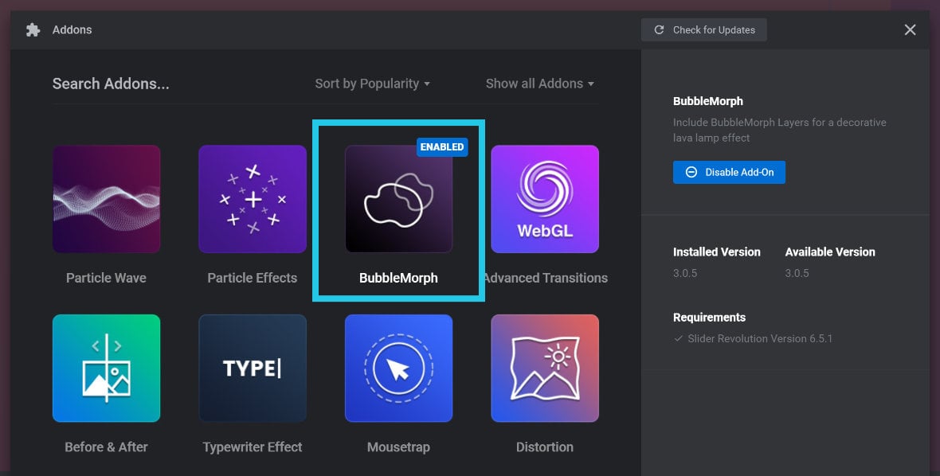This screenshot has width=940, height=476.
Task: Click the 'Addons' title text
Action: coord(72,30)
